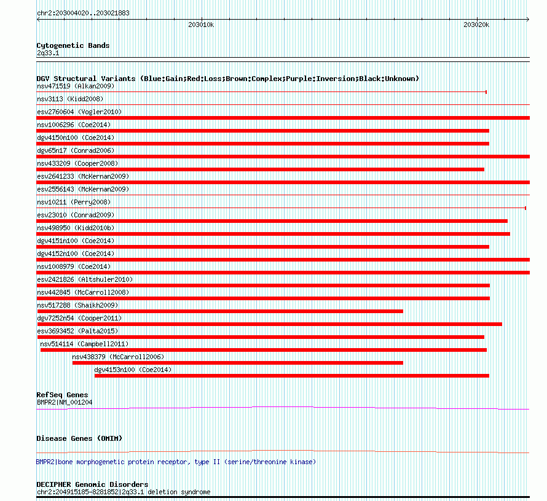Click the red bar under nsv514114 (Campbell2011)
This screenshot has height=501, width=547.
coord(264,350)
